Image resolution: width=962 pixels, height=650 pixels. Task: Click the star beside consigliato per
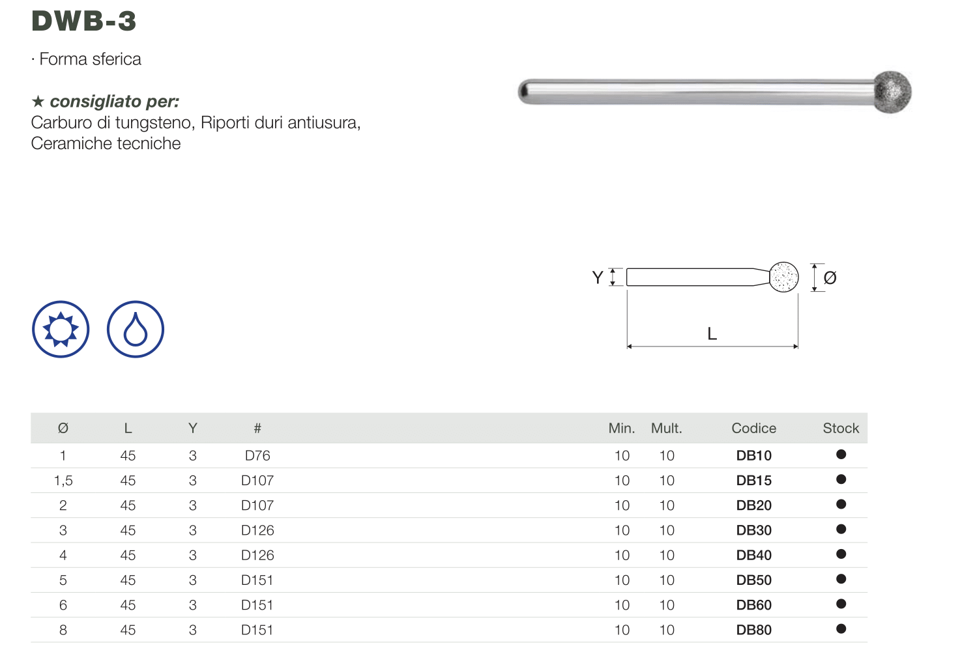click(x=38, y=102)
